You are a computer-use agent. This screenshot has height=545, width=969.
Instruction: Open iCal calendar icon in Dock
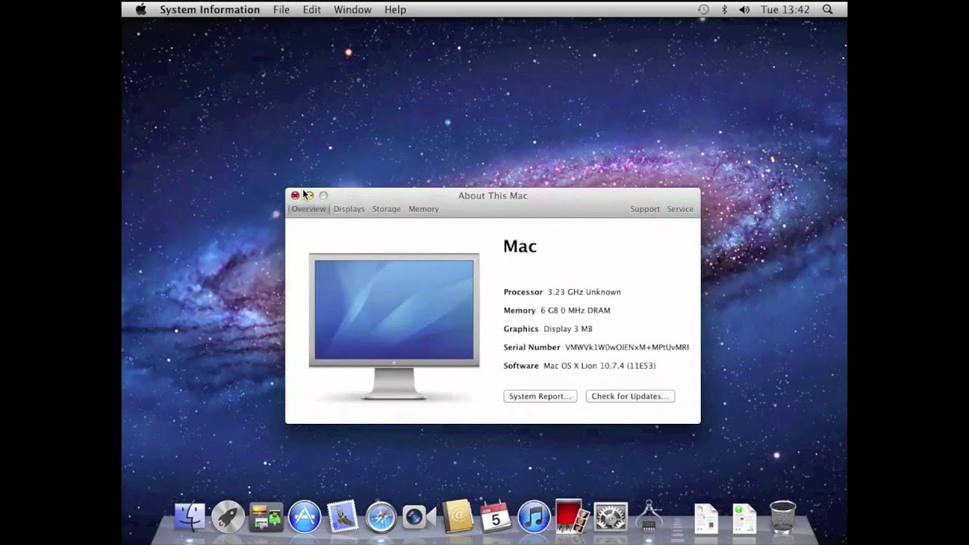pyautogui.click(x=496, y=517)
